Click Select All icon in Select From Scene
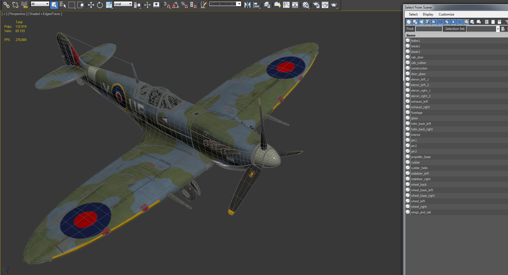The height and width of the screenshot is (275, 508). pos(487,22)
